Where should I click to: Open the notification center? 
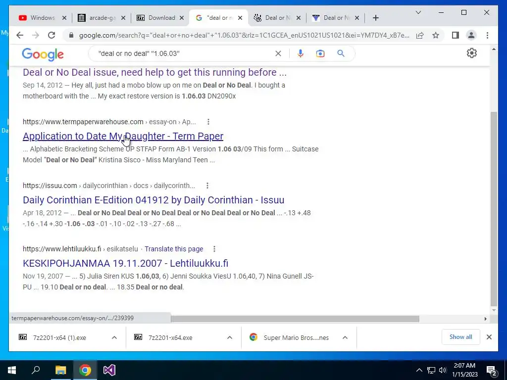coord(492,370)
